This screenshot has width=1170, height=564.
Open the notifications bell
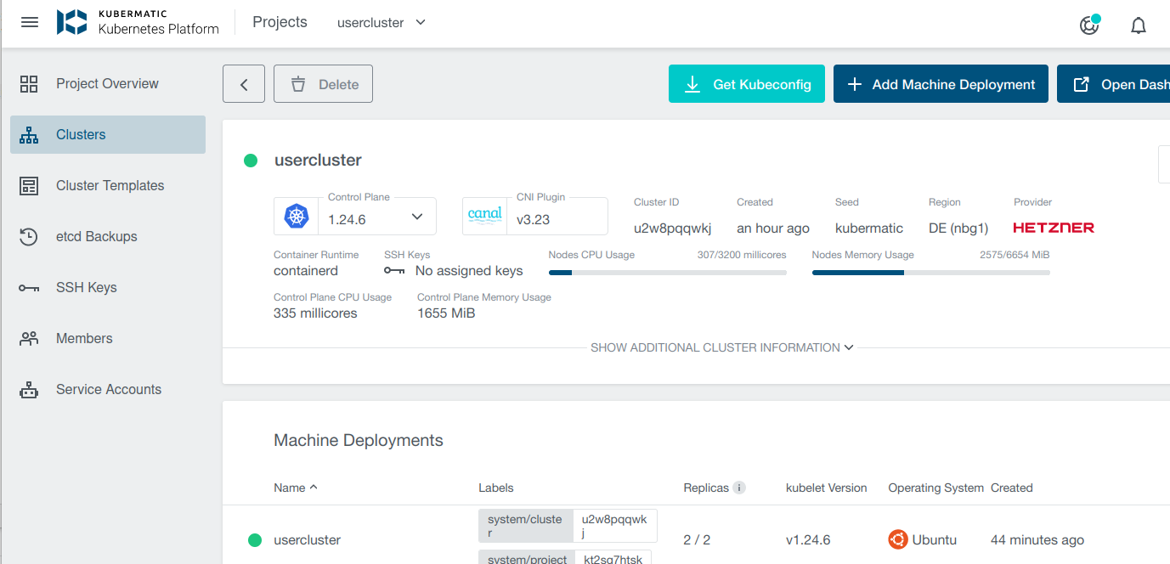(x=1138, y=25)
